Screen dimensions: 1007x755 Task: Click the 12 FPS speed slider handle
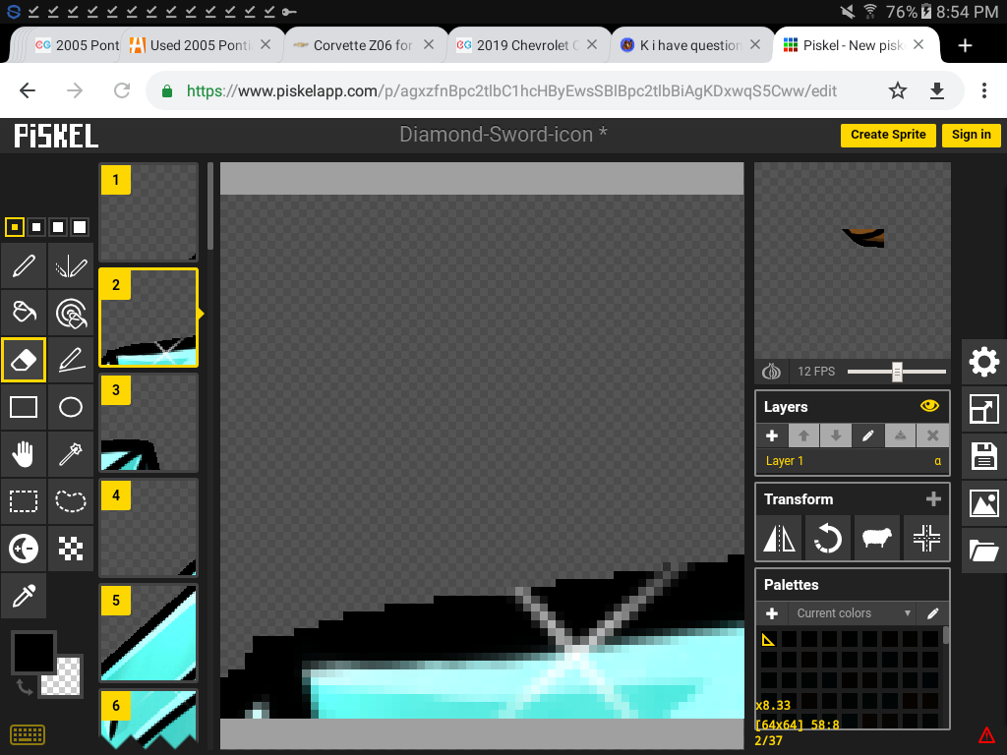point(897,371)
